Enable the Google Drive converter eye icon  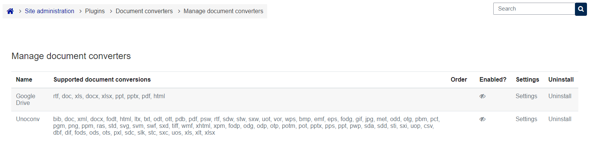tap(482, 96)
